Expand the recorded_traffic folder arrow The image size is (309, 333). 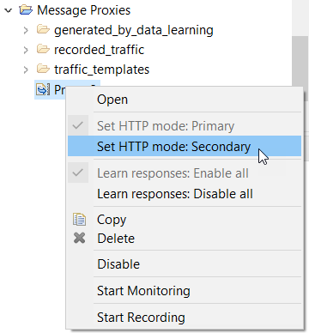[26, 50]
